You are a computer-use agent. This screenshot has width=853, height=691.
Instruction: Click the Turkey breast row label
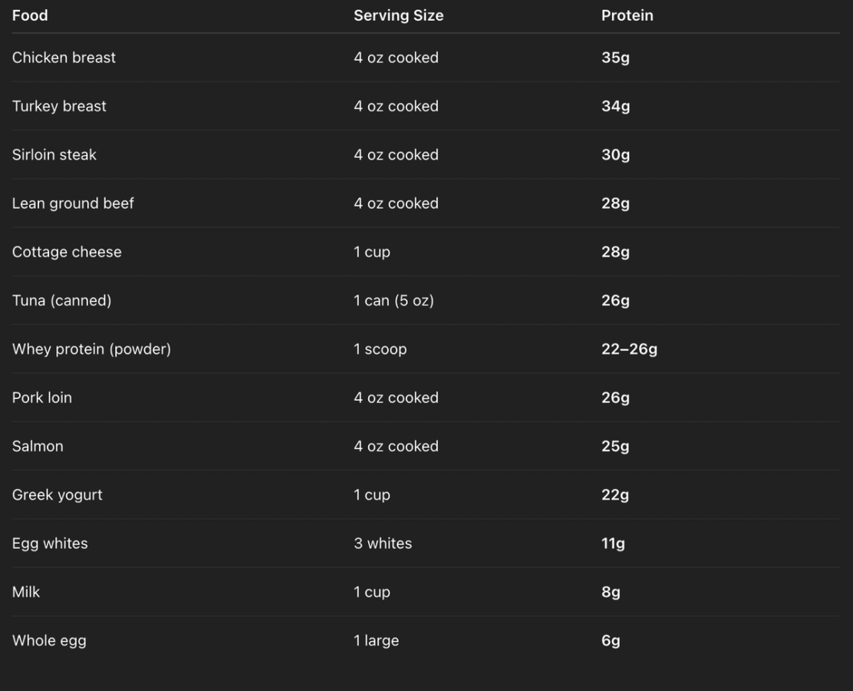point(59,106)
